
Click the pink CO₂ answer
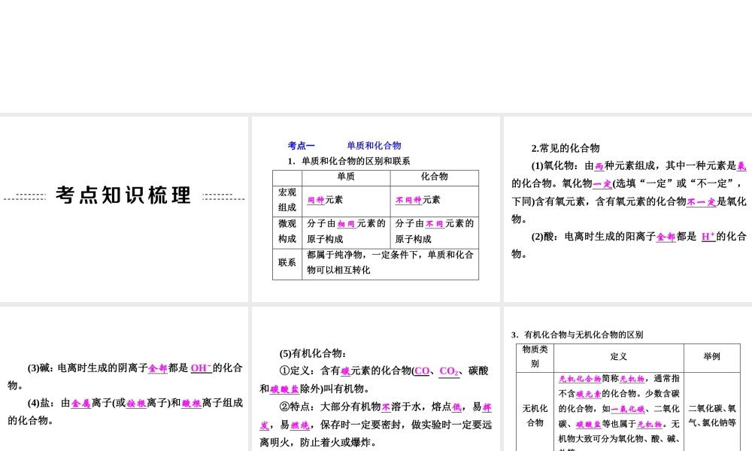(x=450, y=371)
